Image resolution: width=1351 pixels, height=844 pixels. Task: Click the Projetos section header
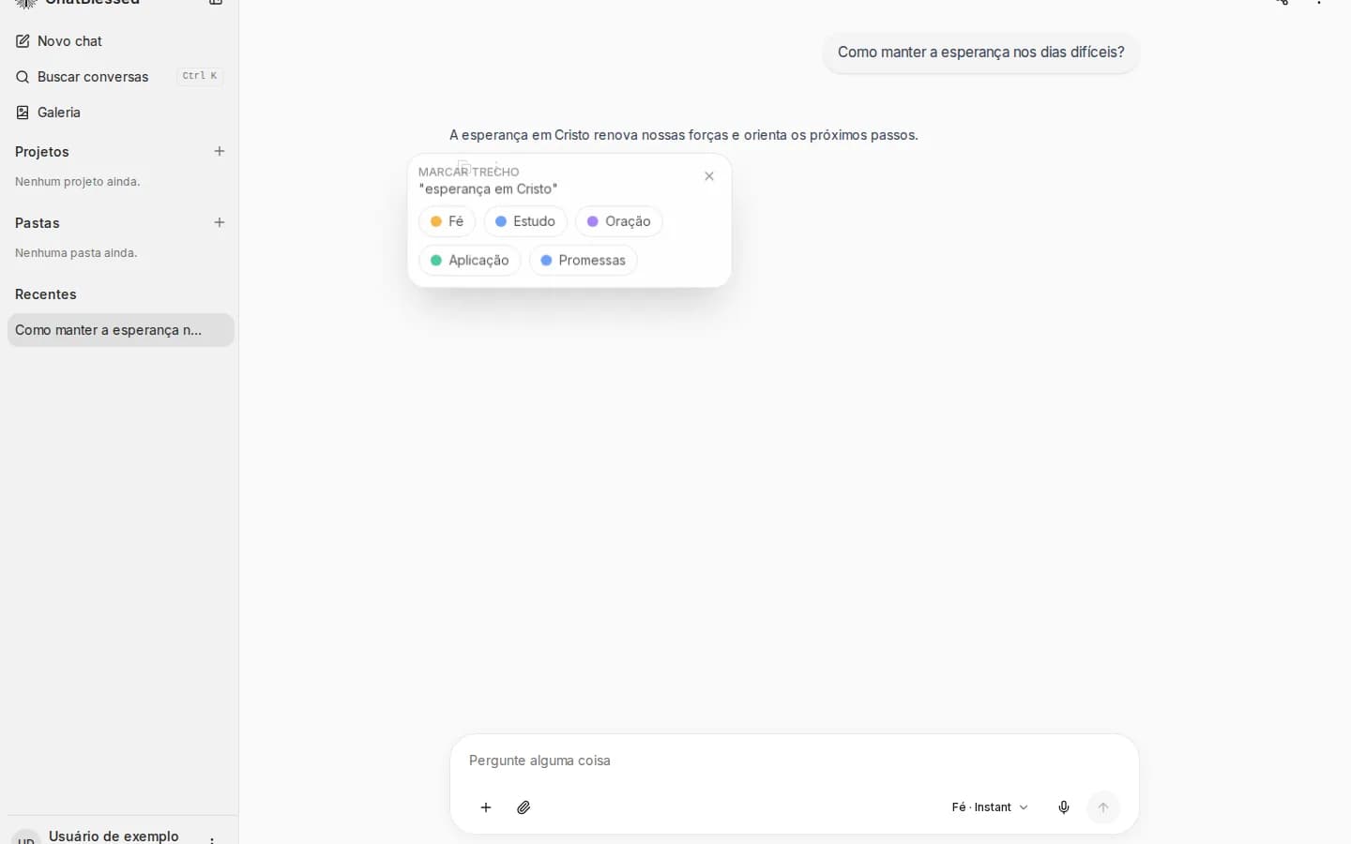pos(42,152)
